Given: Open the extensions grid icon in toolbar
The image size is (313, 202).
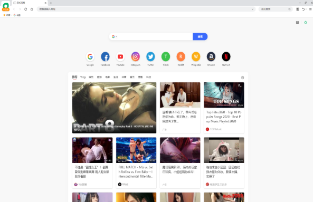Looking at the screenshot, I should (x=298, y=9).
